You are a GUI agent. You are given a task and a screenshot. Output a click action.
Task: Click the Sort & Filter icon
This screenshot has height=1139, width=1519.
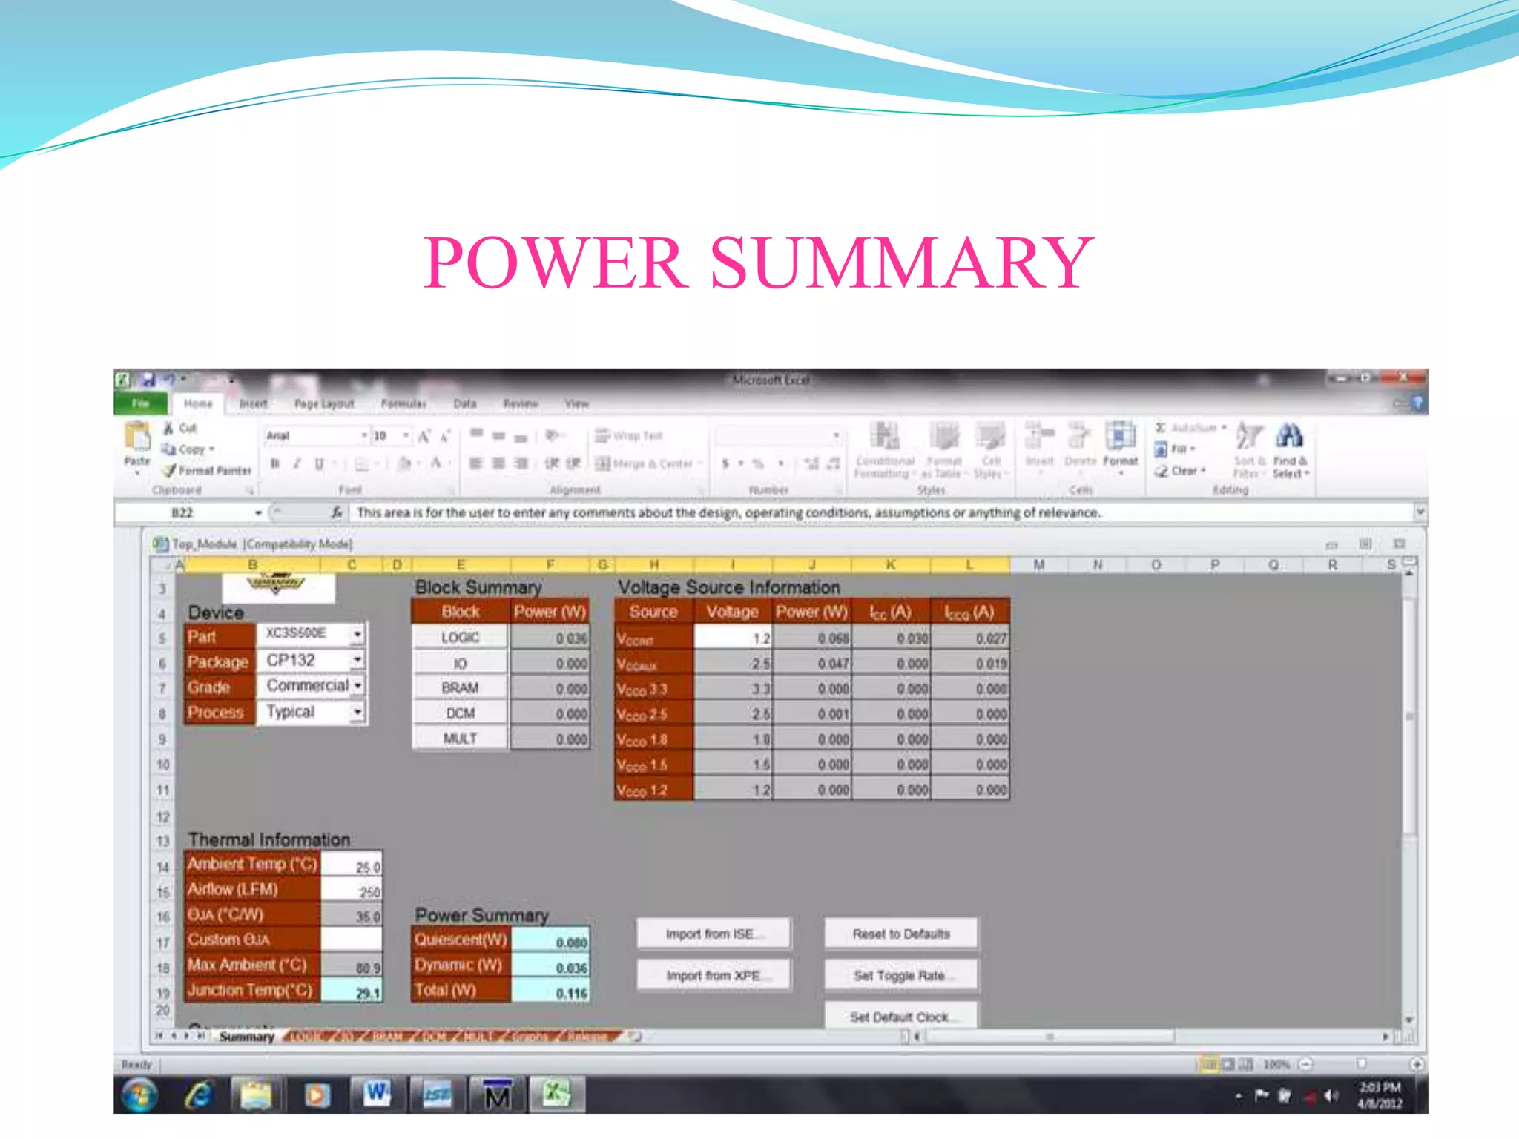[1249, 436]
